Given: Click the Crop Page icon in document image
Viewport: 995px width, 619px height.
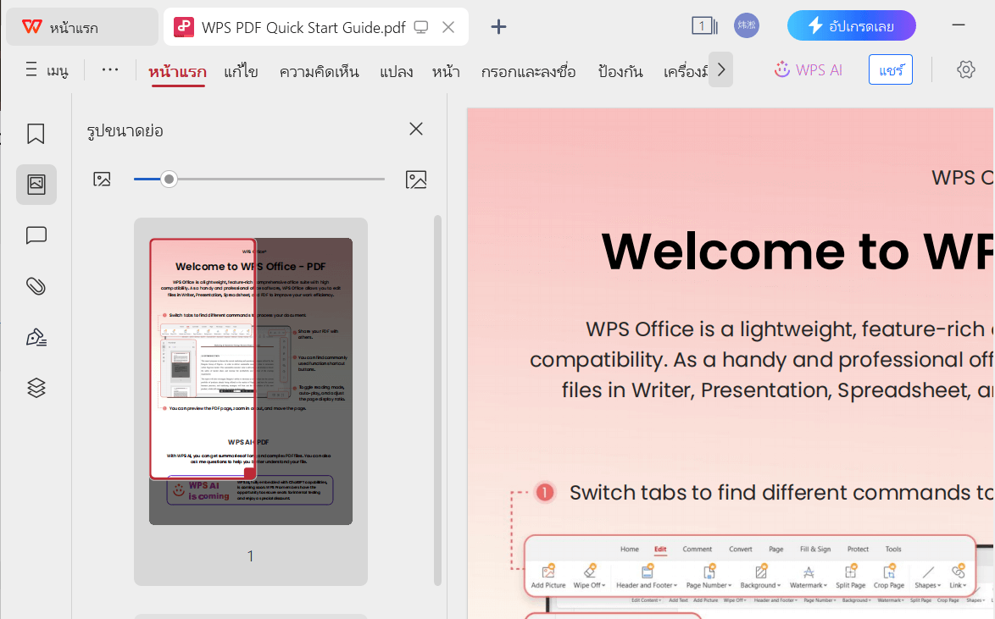Looking at the screenshot, I should click(x=888, y=576).
